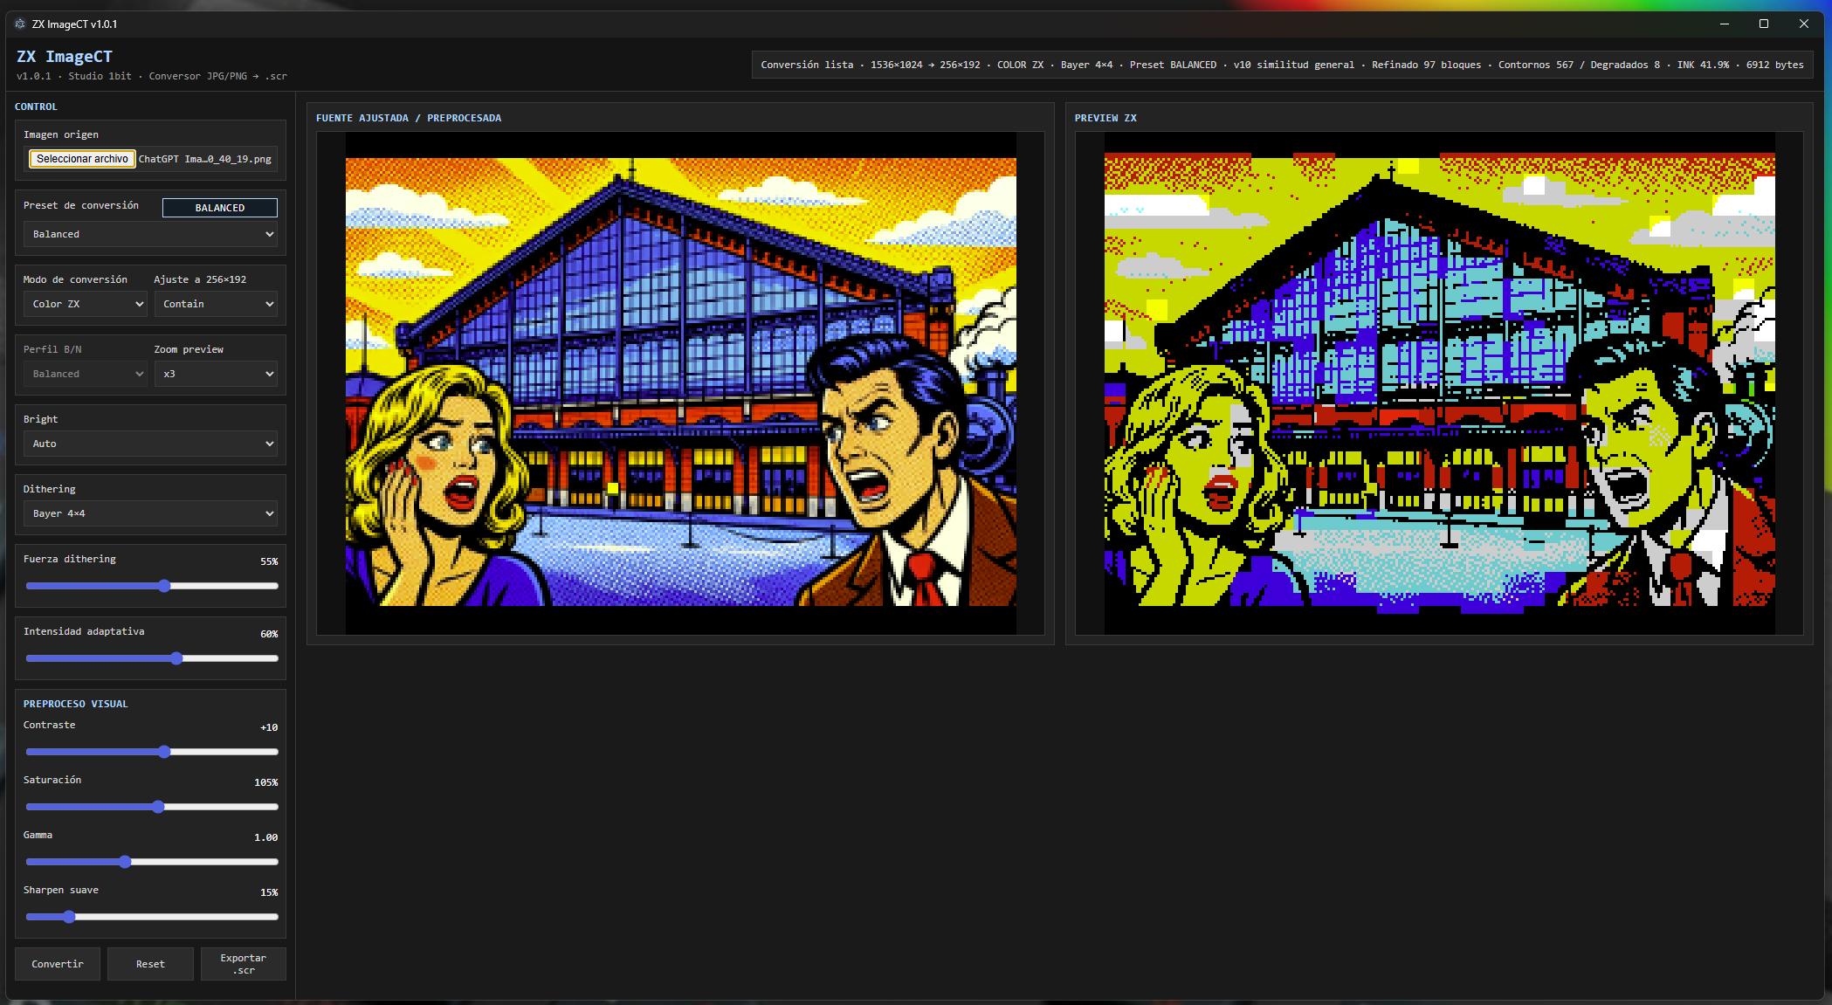Click the Intensidad adaptativa slider handle
This screenshot has height=1005, width=1832.
point(176,658)
